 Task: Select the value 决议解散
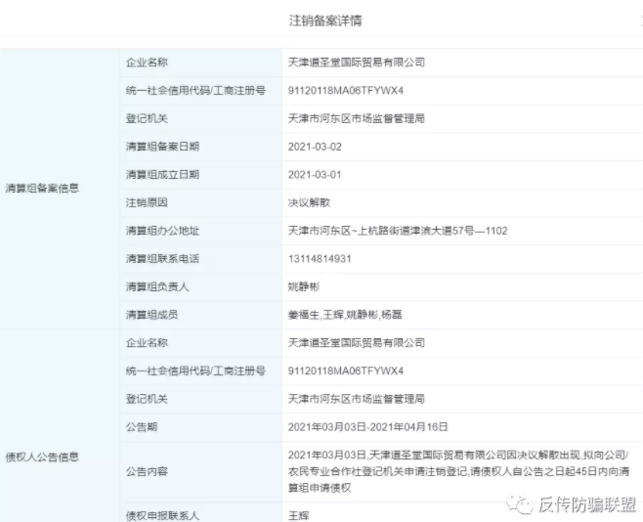[x=309, y=202]
